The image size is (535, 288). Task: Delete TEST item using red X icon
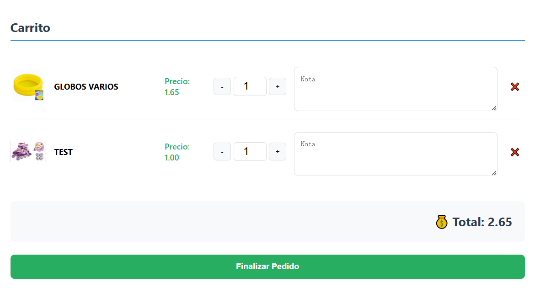(514, 152)
